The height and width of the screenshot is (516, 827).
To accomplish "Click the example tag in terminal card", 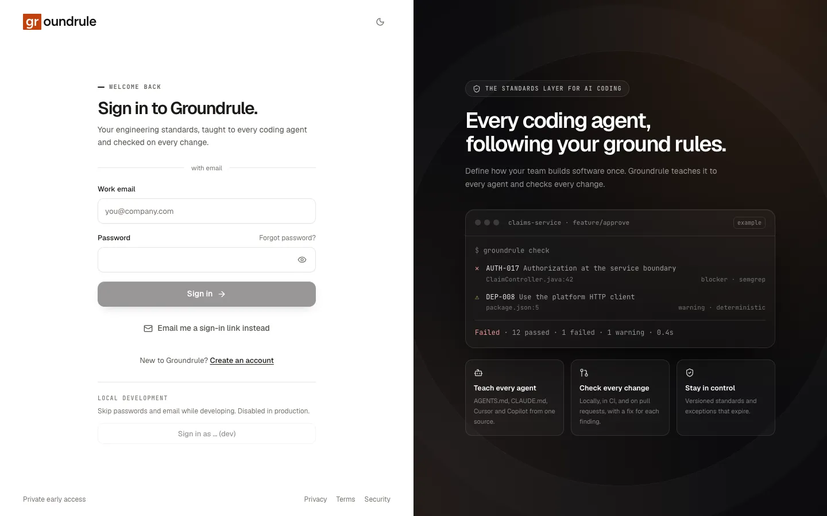I will pyautogui.click(x=749, y=222).
